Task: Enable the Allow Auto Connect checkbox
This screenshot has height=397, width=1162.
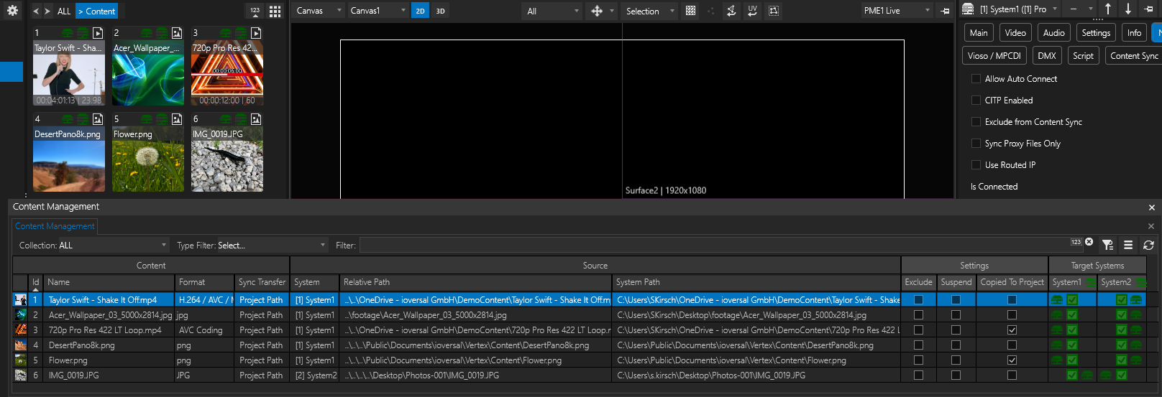Action: (x=976, y=79)
